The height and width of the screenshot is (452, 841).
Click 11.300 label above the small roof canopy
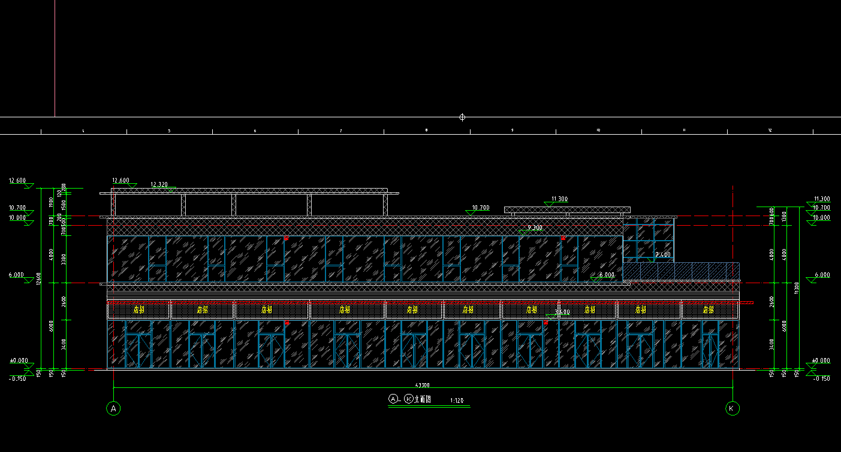pos(559,199)
